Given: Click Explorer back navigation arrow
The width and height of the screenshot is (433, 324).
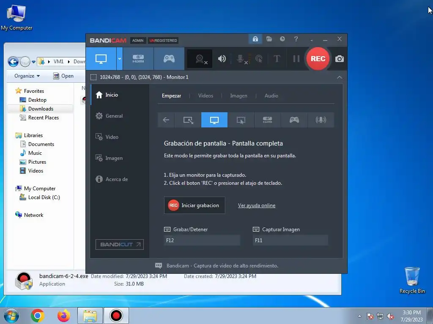Looking at the screenshot, I should pyautogui.click(x=13, y=62).
